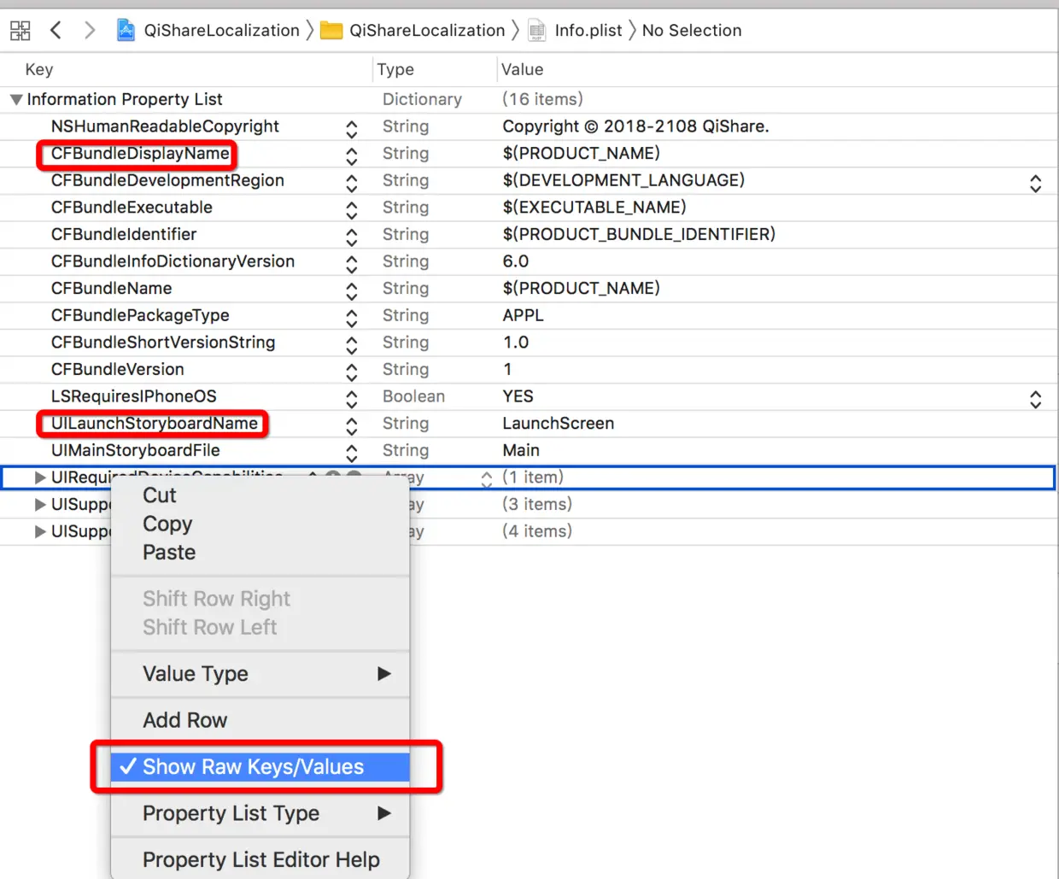Screen dimensions: 1059x879
Task: Open the Property List Type submenu
Action: (x=231, y=813)
